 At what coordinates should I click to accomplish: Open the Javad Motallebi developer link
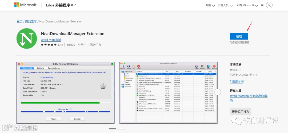click(51, 40)
